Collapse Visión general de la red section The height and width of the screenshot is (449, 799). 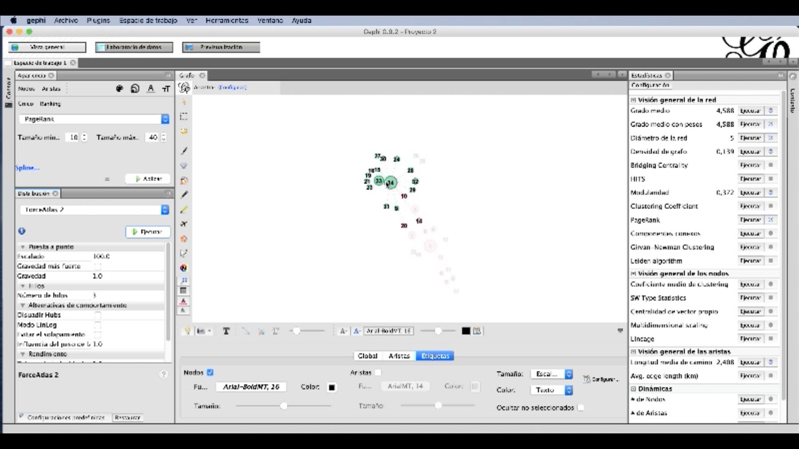(634, 100)
